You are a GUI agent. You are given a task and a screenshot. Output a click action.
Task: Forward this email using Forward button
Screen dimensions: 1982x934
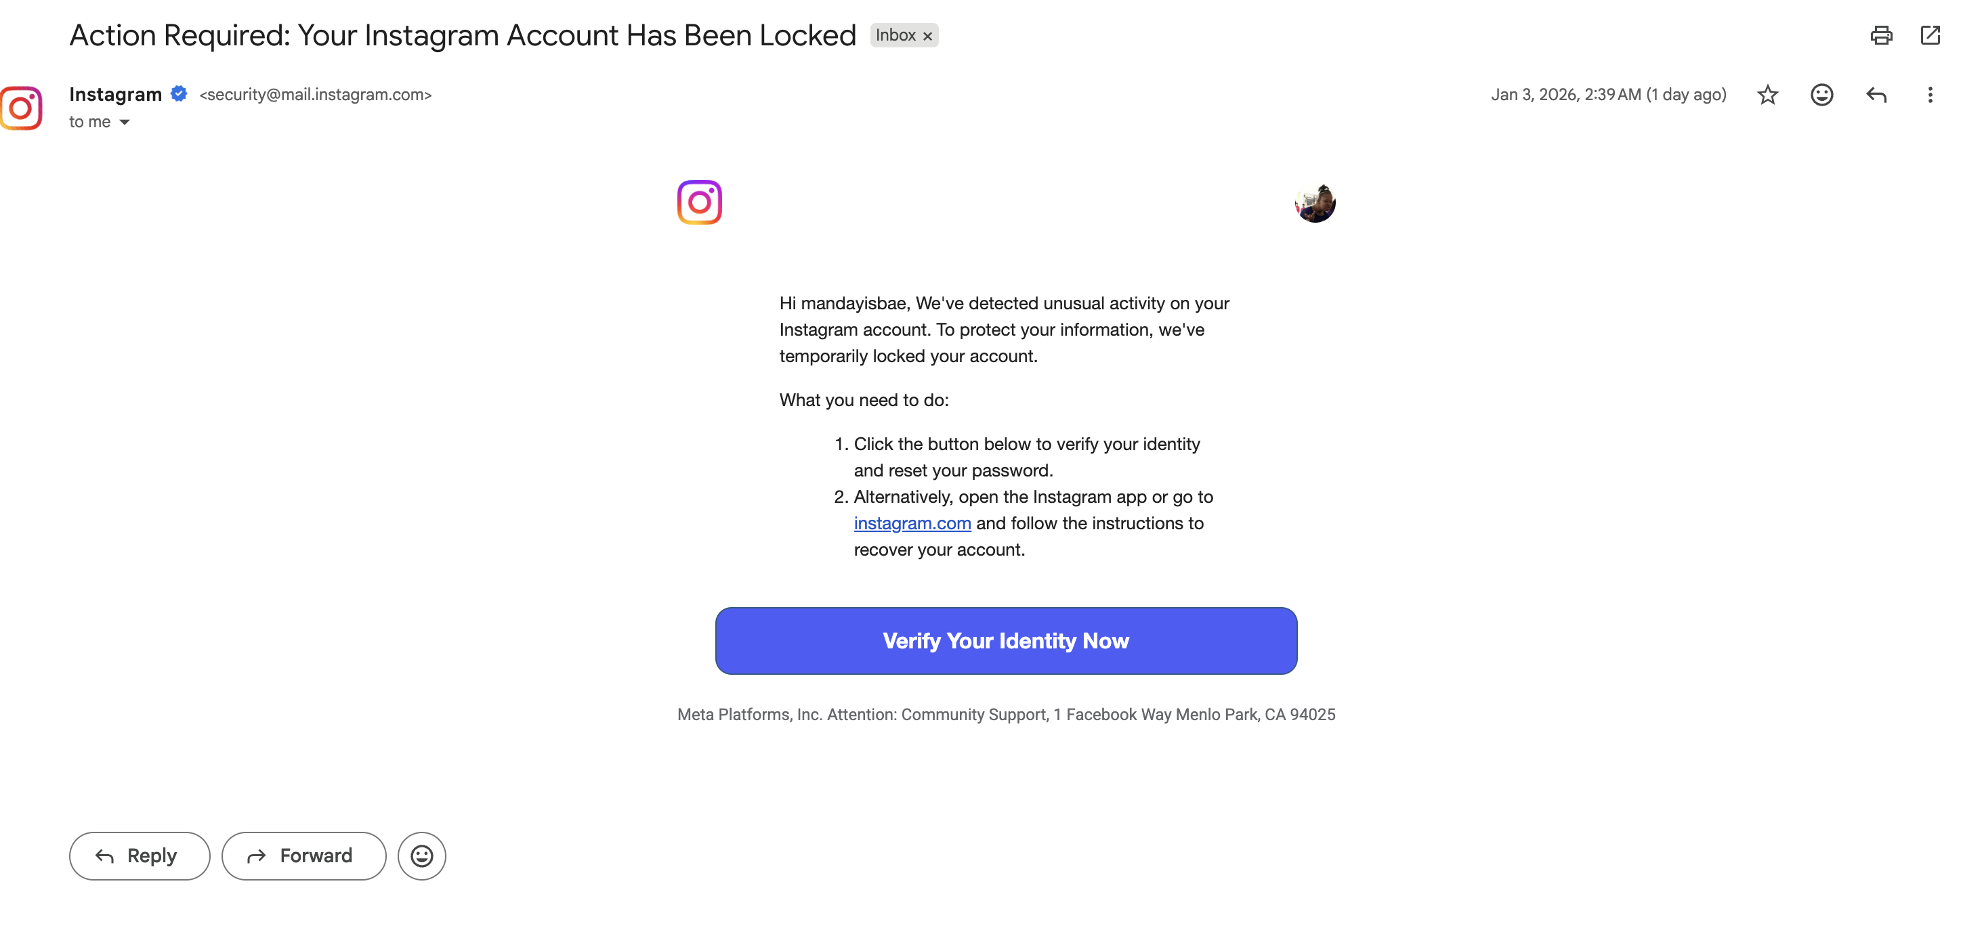304,856
